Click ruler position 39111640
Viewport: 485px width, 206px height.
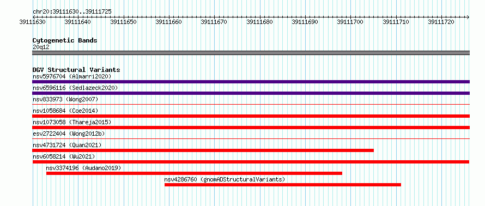pyautogui.click(x=78, y=22)
